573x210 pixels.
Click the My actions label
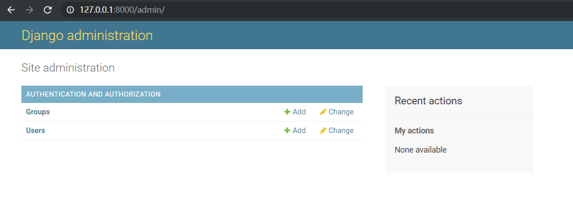414,131
